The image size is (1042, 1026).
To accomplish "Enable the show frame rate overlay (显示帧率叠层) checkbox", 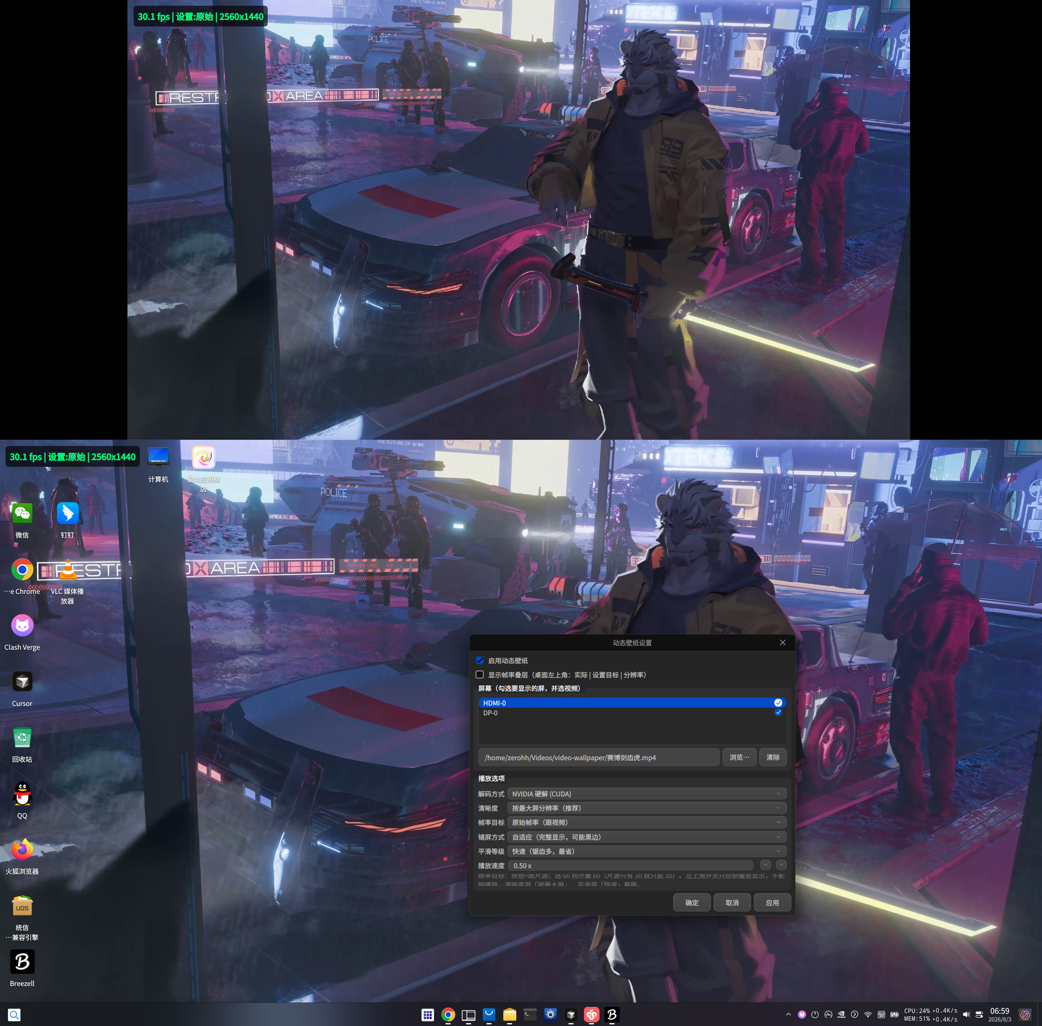I will tap(480, 675).
